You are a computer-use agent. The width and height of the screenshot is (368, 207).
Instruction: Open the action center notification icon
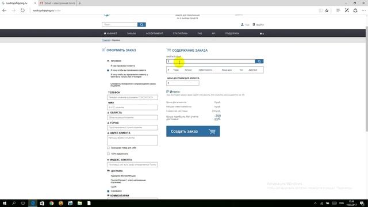click(x=362, y=203)
